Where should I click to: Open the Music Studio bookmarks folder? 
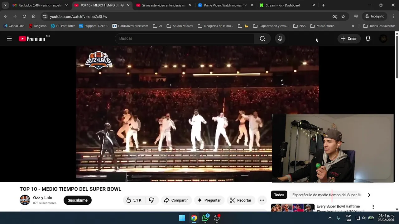pos(322,26)
